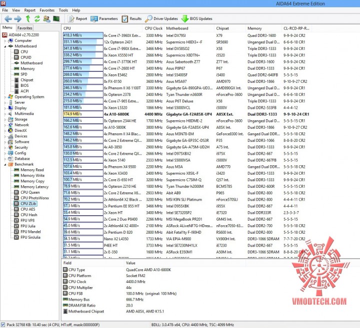Click the Refresh toolbar icon
This screenshot has width=360, height=328.
coord(37,18)
